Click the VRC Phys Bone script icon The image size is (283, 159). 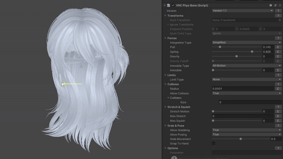(x=168, y=6)
